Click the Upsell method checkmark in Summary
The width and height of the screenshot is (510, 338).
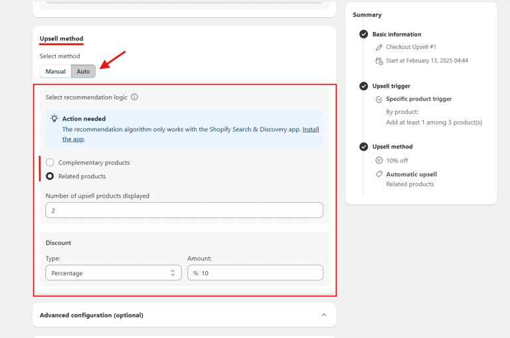click(x=363, y=147)
